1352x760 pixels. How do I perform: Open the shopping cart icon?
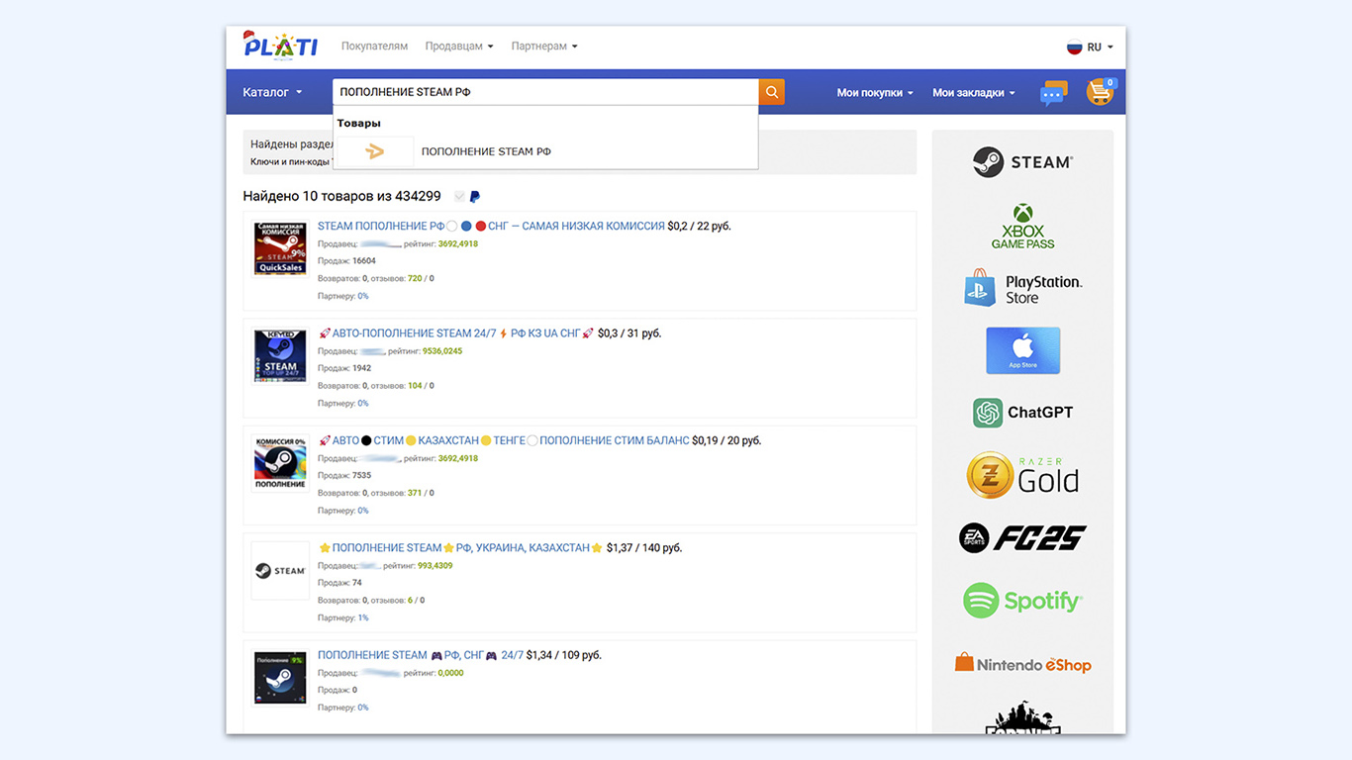(x=1101, y=92)
